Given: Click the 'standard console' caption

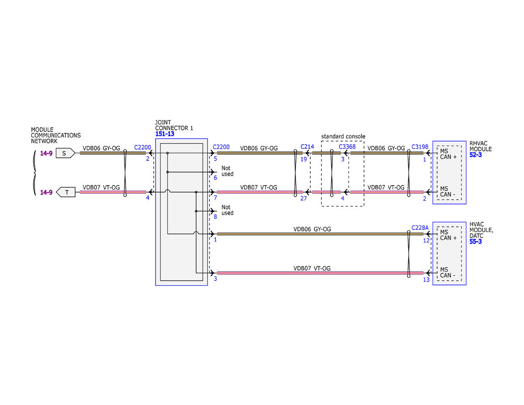Looking at the screenshot, I should click(x=343, y=136).
